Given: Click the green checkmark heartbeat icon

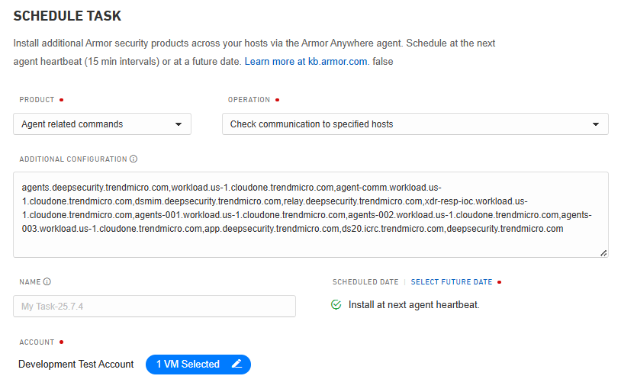Looking at the screenshot, I should (336, 305).
